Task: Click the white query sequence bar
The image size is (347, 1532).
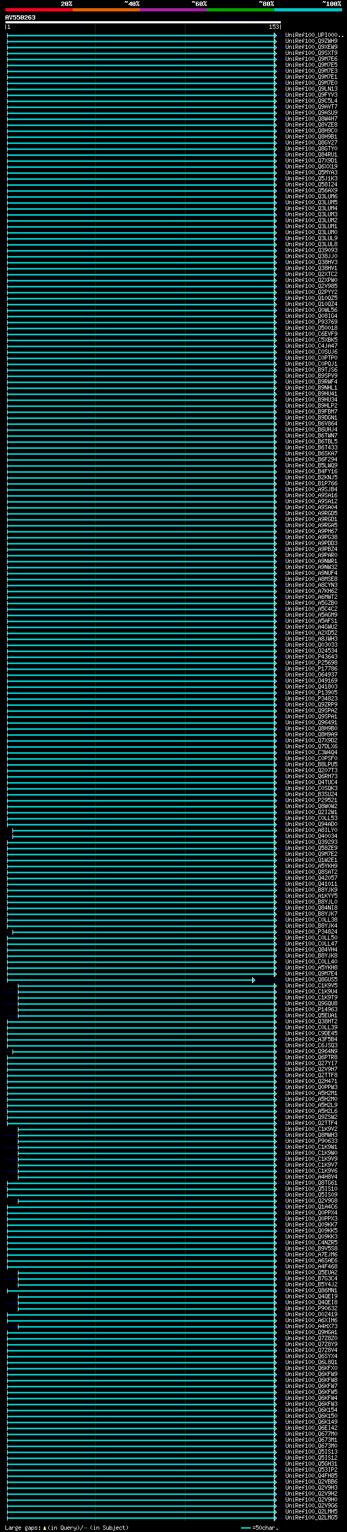Action: 143,23
